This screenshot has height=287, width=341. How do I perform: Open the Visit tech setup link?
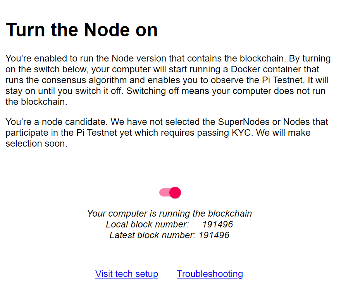127,274
